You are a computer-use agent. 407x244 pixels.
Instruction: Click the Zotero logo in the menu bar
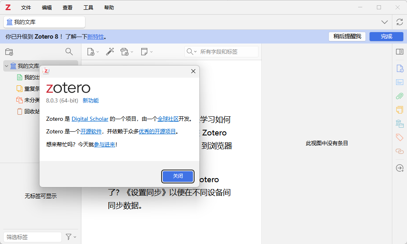tap(8, 7)
